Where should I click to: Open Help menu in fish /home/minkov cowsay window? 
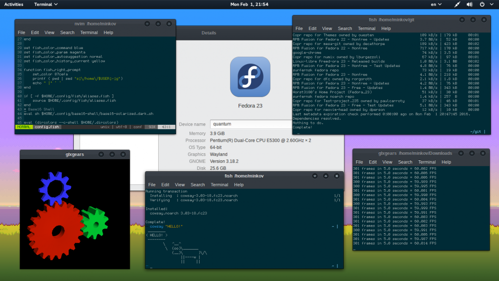coord(239,185)
